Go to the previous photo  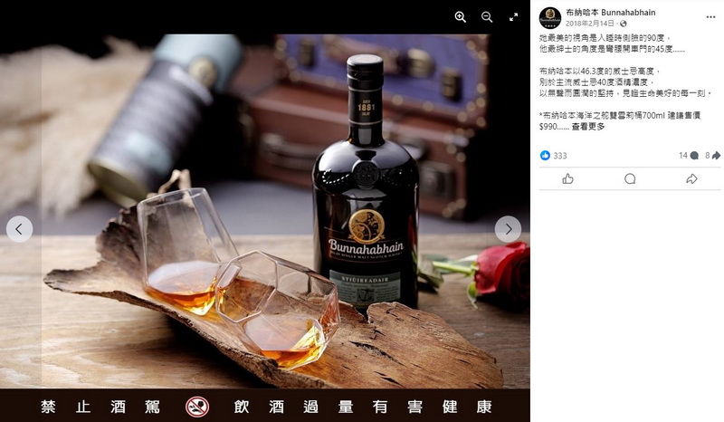pos(19,229)
